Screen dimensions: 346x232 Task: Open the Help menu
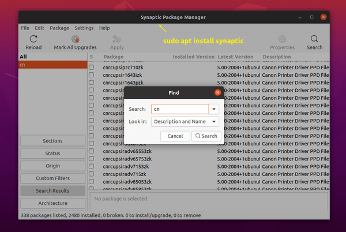[x=104, y=28]
